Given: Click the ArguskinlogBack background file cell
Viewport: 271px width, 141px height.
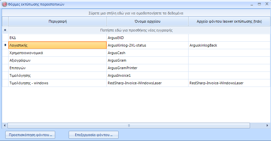Looking at the screenshot, I should (229, 45).
